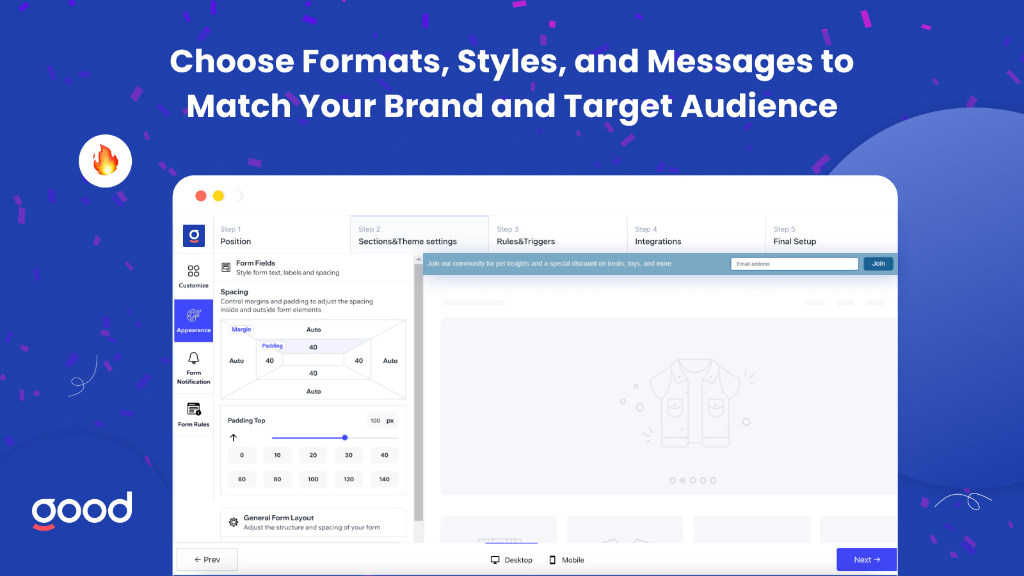Jump to Step 5 Final Setup tab

click(x=831, y=235)
